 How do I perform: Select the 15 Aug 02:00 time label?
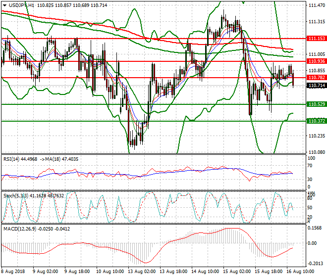point(237,272)
